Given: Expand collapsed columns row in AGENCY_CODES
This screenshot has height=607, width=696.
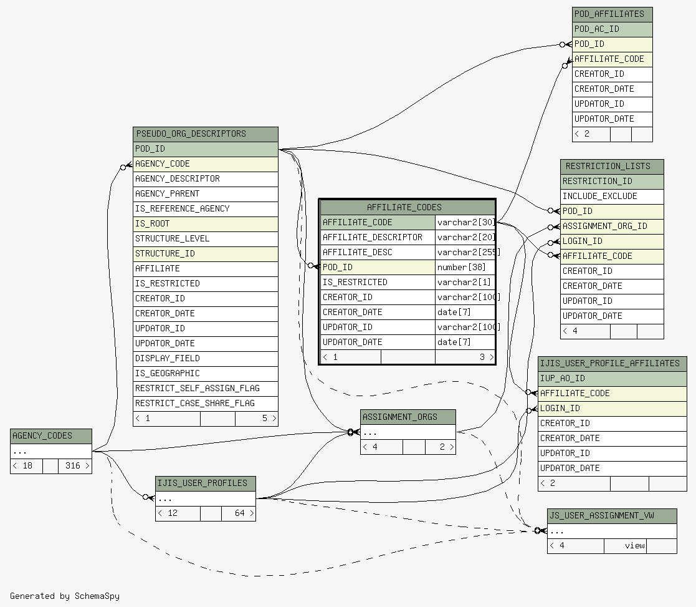Looking at the screenshot, I should coord(51,451).
